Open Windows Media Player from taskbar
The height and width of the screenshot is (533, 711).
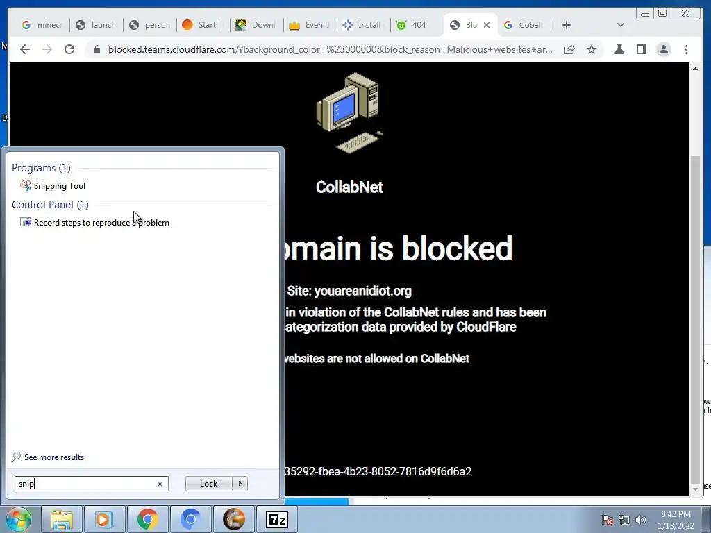coord(104,519)
